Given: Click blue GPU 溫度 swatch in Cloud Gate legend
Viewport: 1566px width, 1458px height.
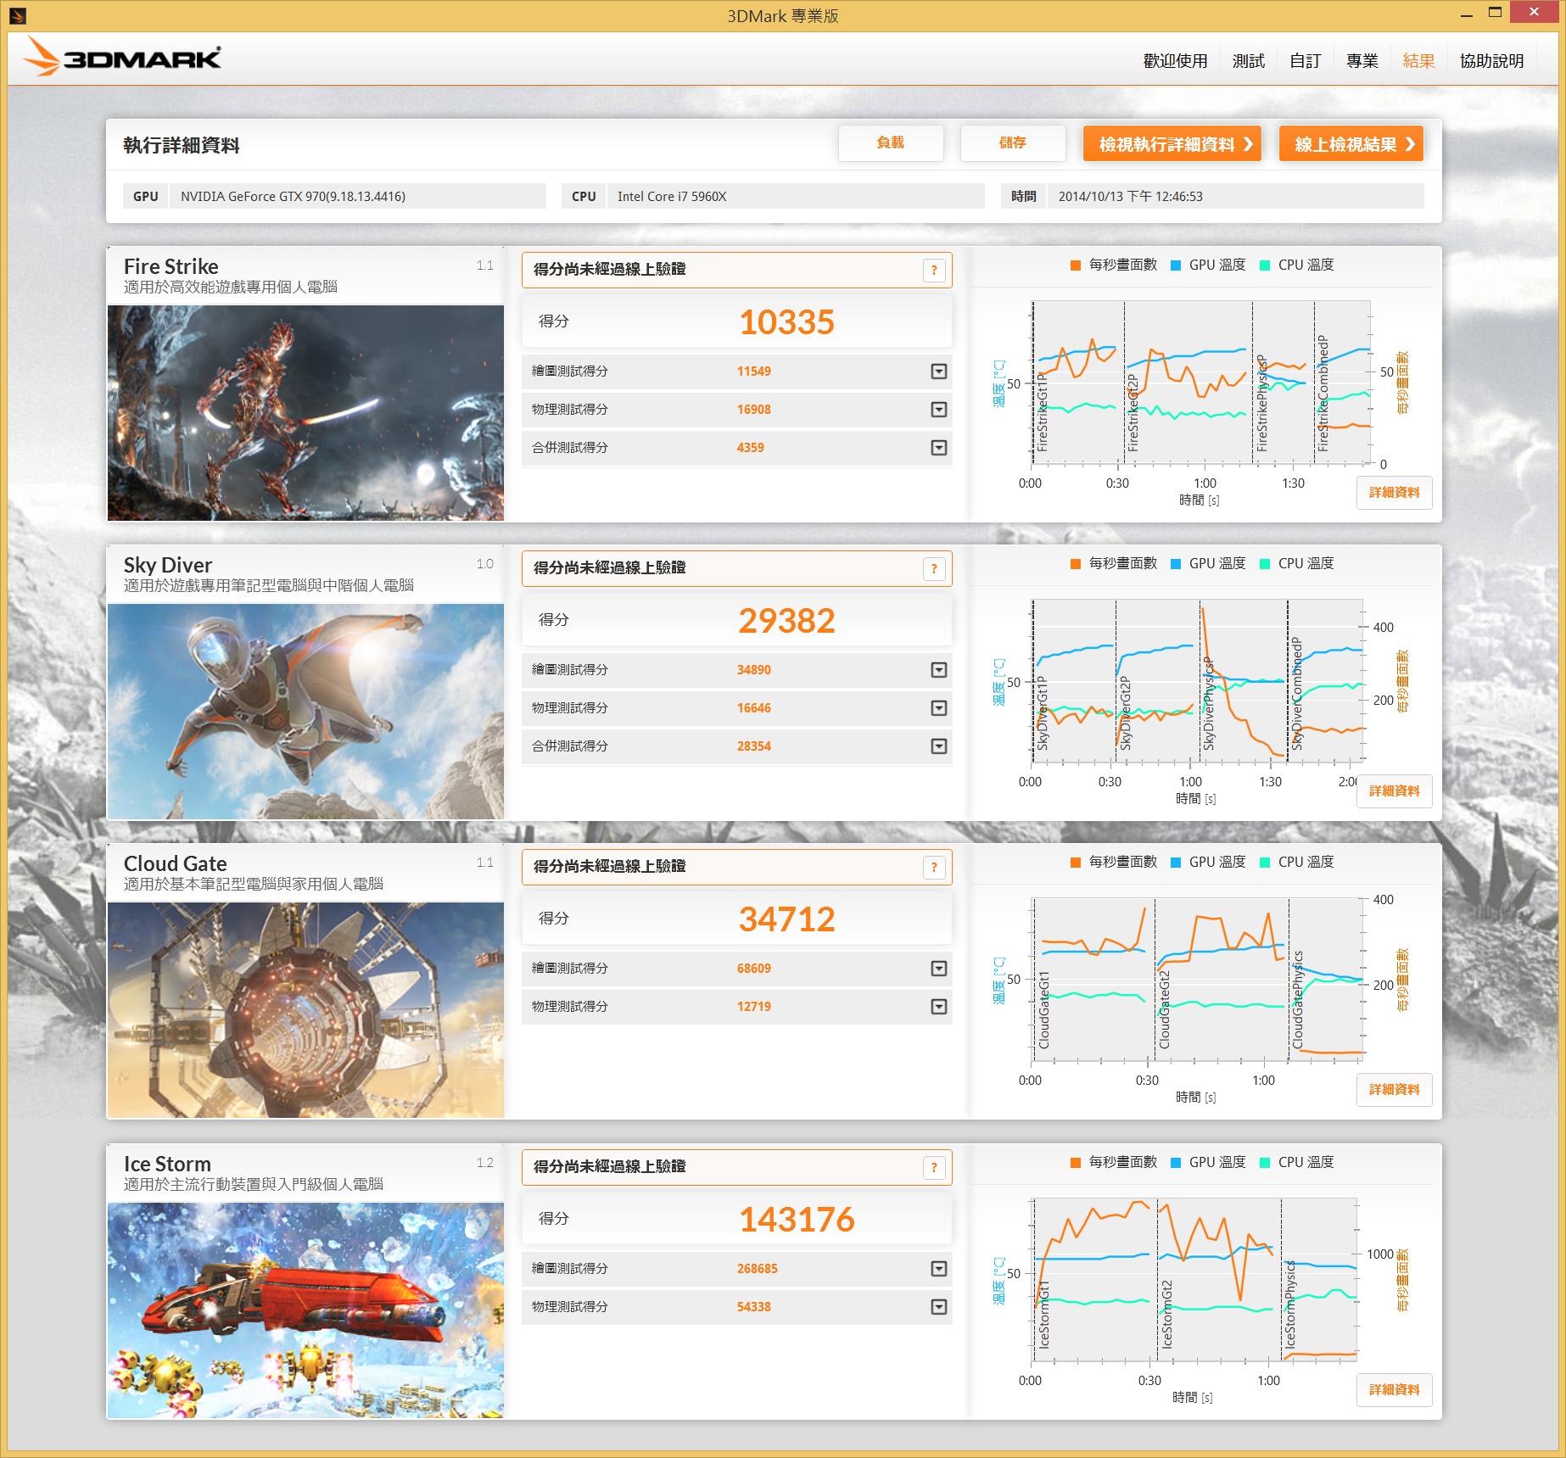Looking at the screenshot, I should pyautogui.click(x=1176, y=863).
